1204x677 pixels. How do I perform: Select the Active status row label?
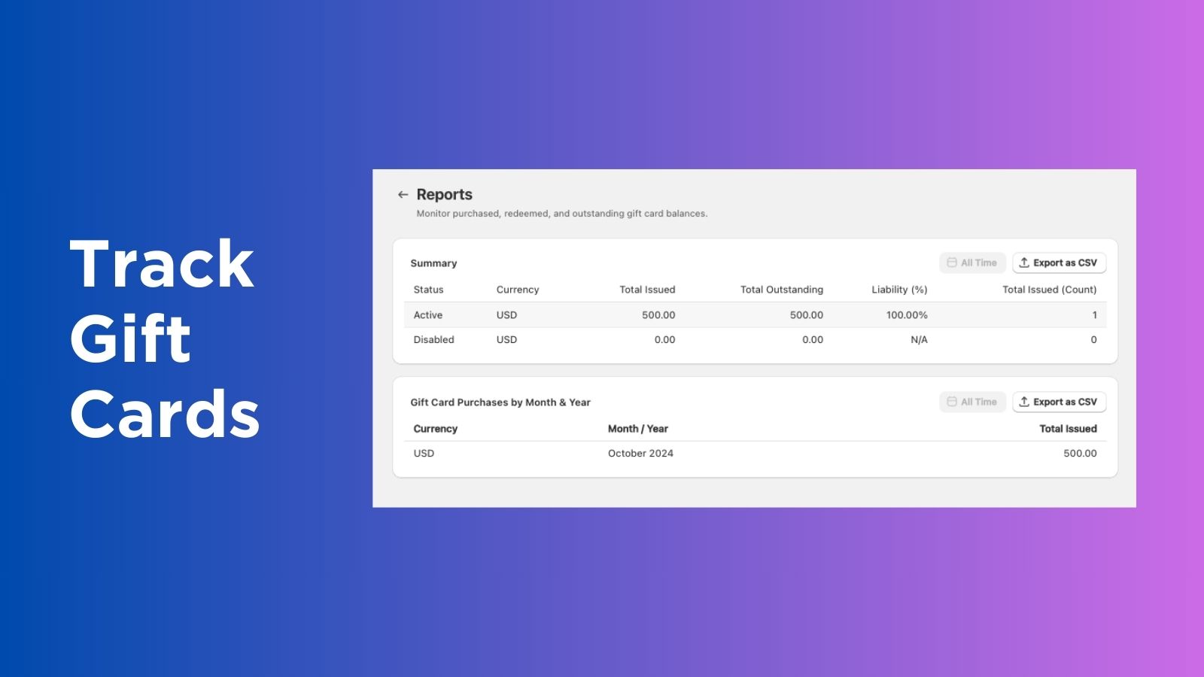tap(428, 315)
